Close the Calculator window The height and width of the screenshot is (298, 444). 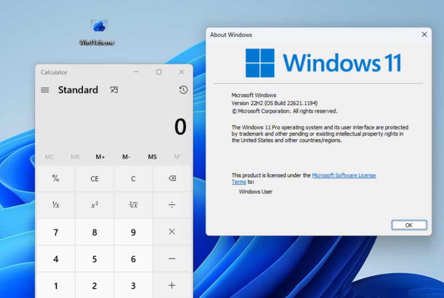tap(182, 72)
